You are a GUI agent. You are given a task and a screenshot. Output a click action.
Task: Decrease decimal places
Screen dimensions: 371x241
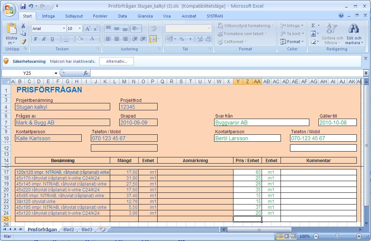click(208, 39)
